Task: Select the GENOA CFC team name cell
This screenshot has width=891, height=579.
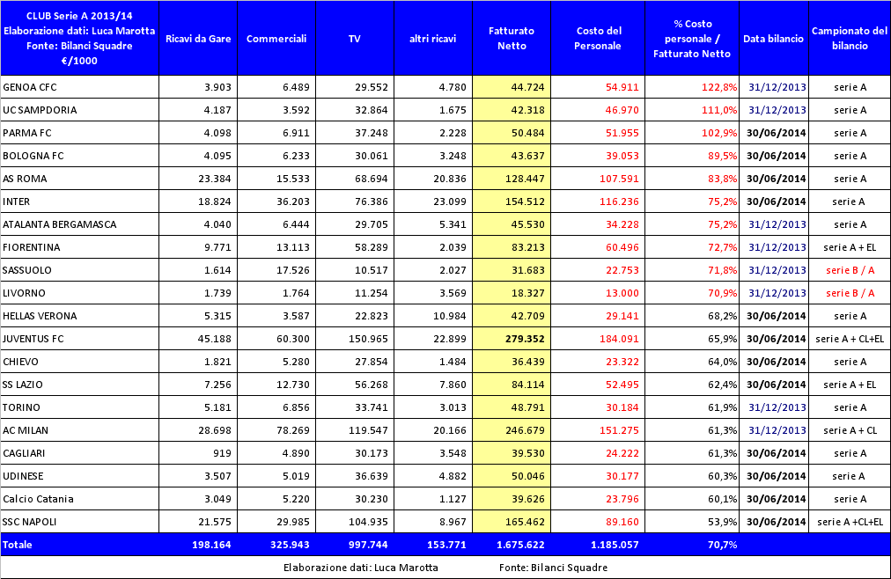Action: pyautogui.click(x=79, y=87)
